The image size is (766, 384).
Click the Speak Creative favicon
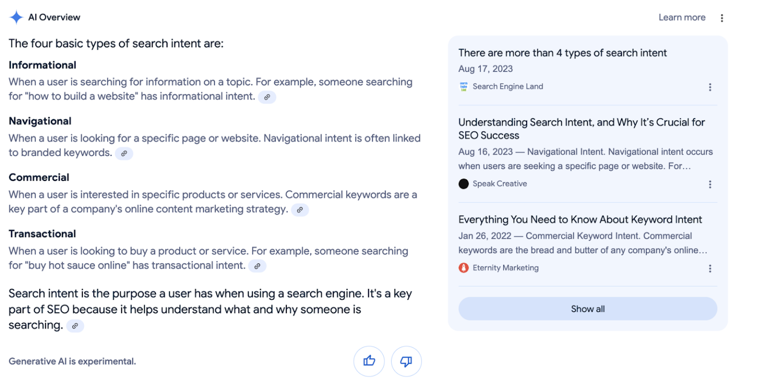pyautogui.click(x=463, y=184)
